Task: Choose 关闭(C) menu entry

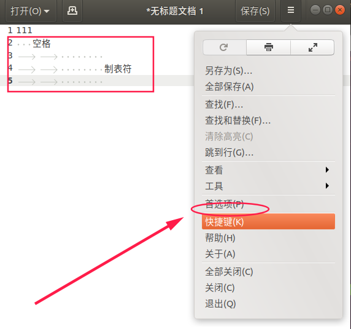Action: 268,288
